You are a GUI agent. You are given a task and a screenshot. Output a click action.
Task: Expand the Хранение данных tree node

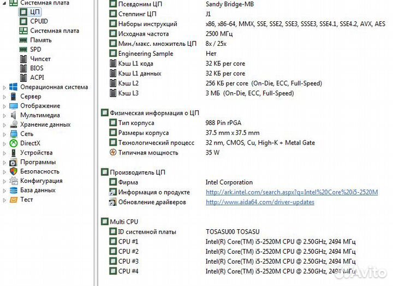pos(4,125)
